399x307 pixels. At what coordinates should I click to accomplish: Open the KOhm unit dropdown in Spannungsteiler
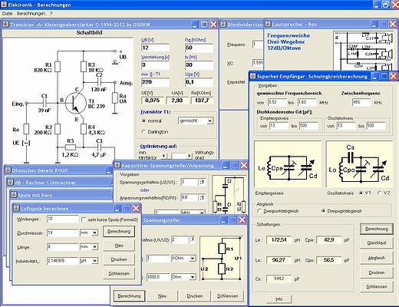point(193,259)
